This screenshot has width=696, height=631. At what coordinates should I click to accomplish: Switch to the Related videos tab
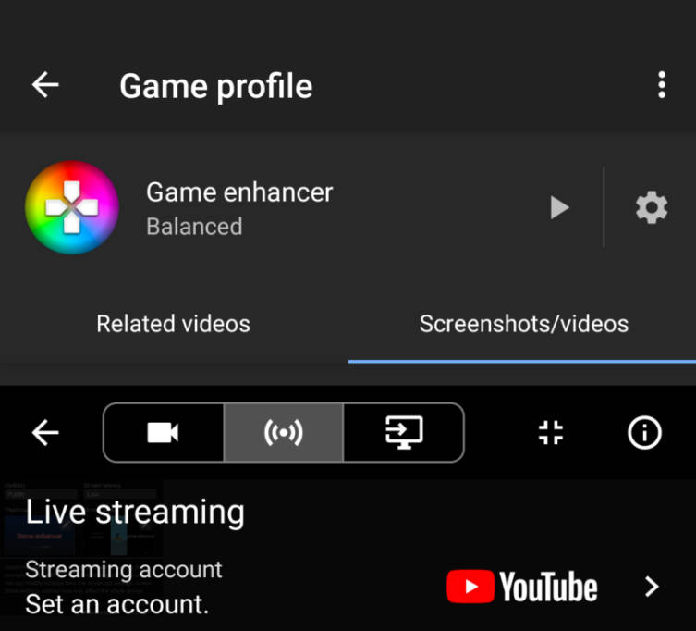point(173,324)
